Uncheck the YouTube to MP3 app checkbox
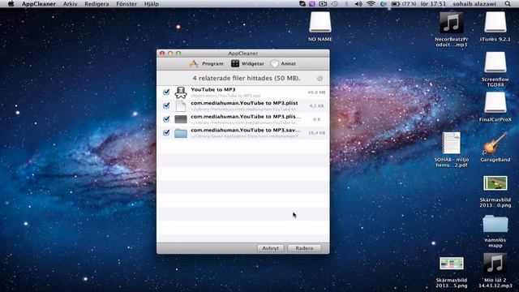This screenshot has width=519, height=292. [166, 92]
